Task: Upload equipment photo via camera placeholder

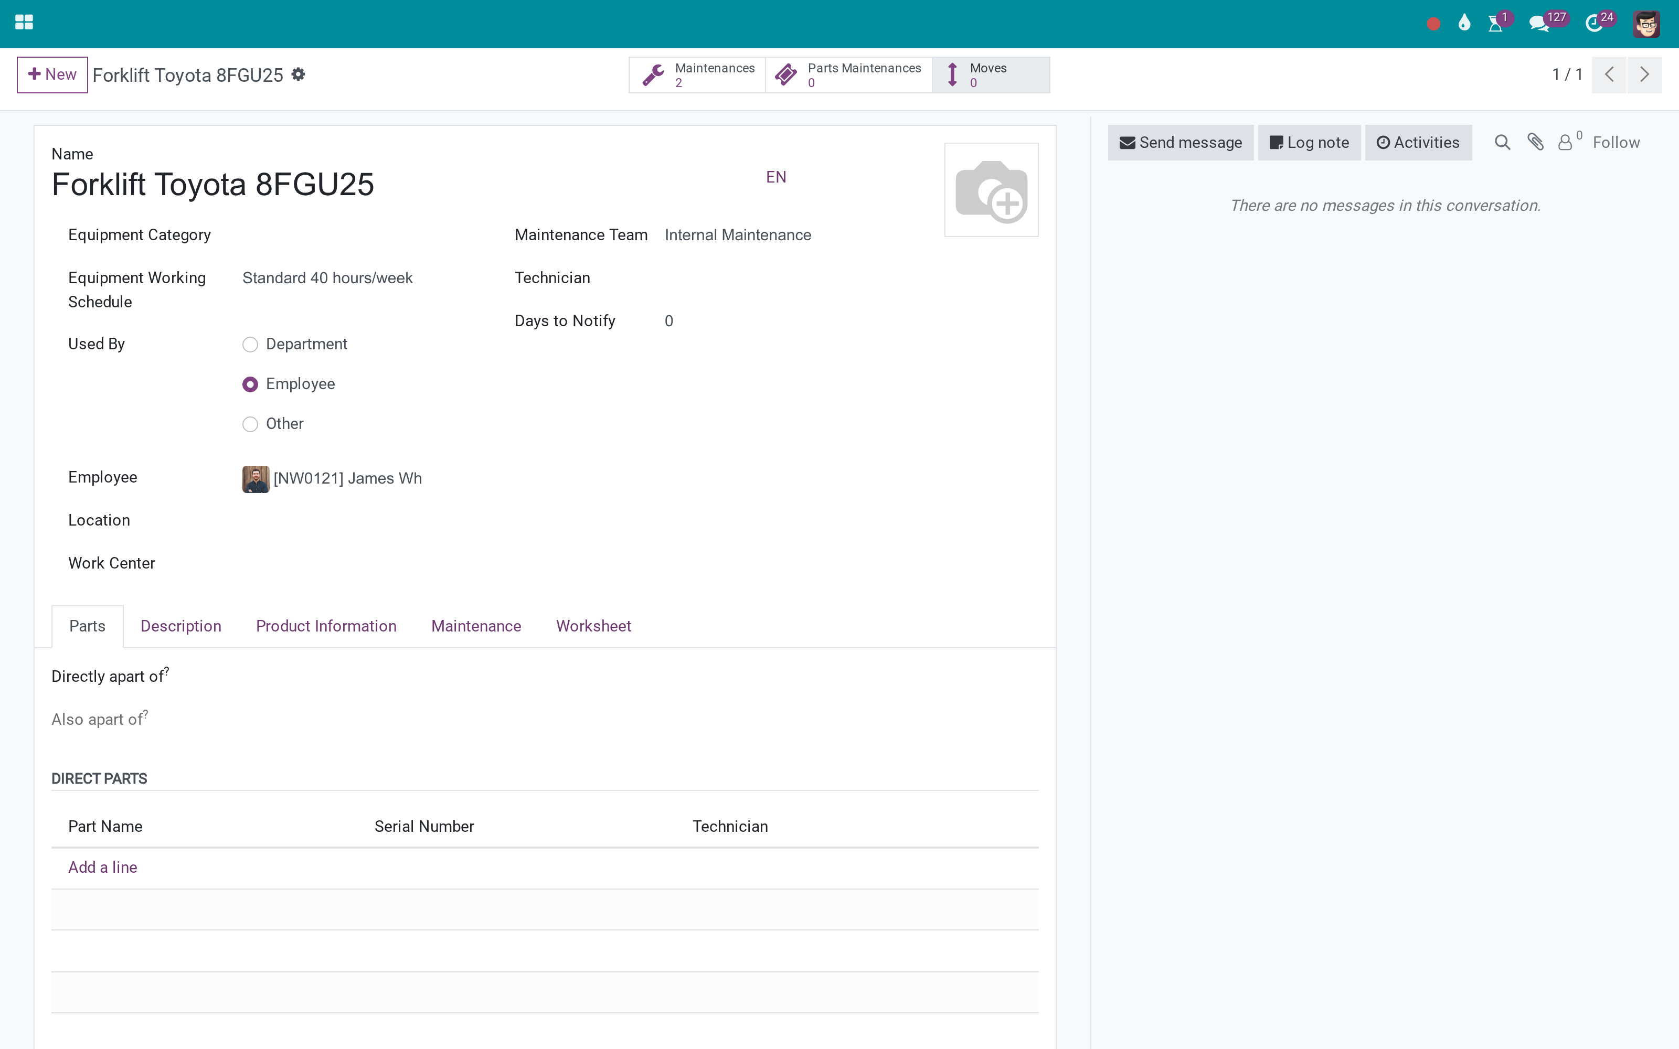Action: pyautogui.click(x=992, y=190)
